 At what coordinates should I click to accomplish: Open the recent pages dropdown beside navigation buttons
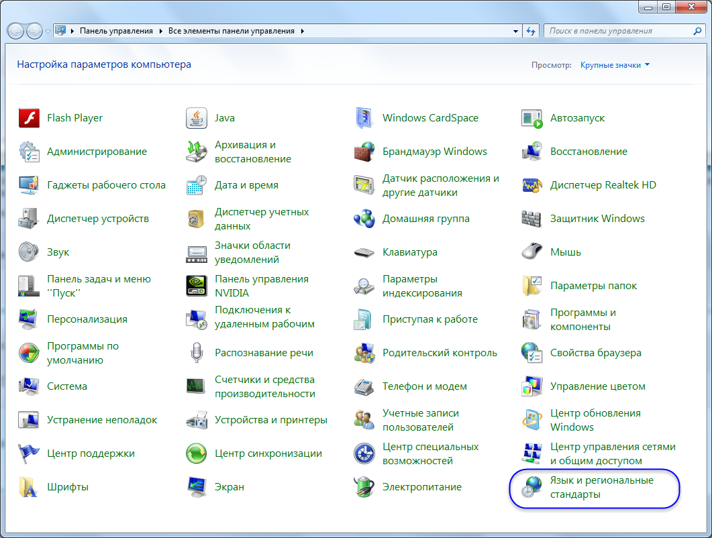point(48,32)
